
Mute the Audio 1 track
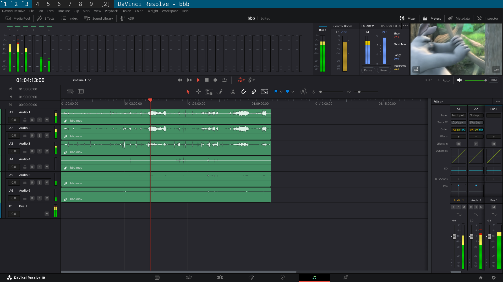tap(47, 120)
